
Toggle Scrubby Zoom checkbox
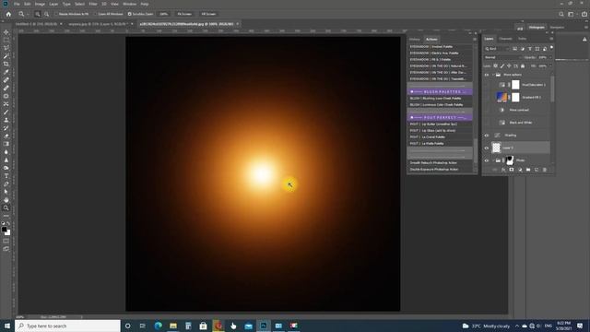tap(129, 14)
